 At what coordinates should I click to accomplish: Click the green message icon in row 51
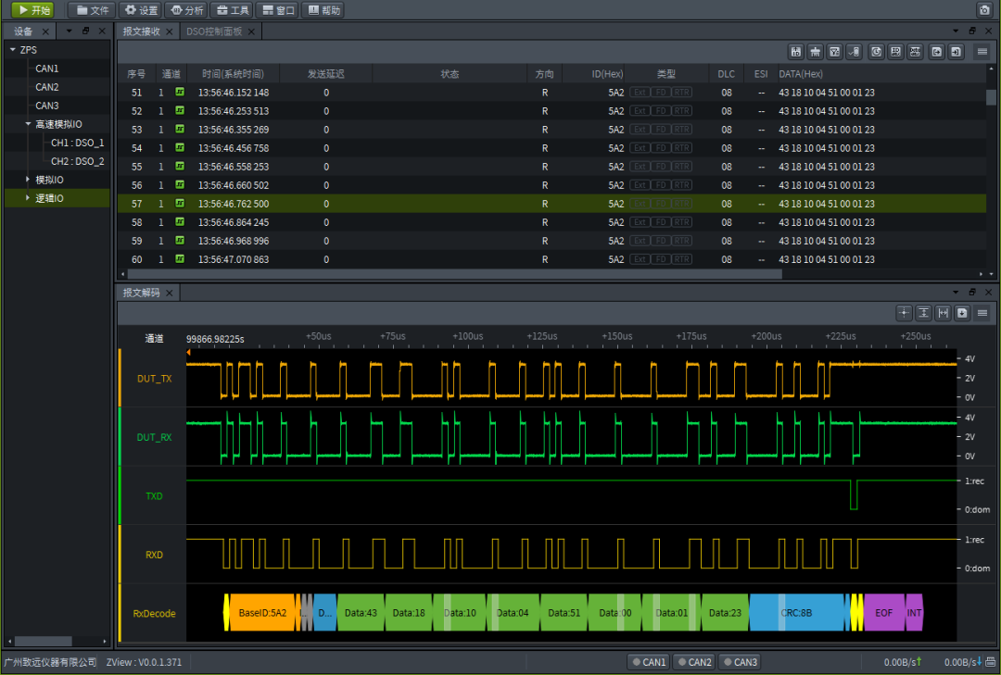click(180, 92)
